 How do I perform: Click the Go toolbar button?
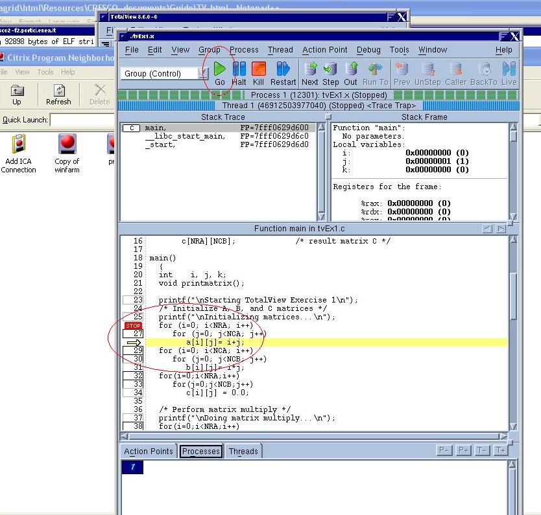tap(220, 73)
